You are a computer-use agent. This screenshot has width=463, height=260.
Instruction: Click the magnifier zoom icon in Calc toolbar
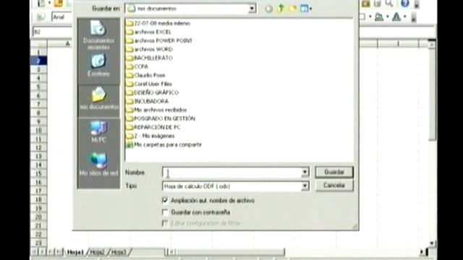click(x=389, y=4)
